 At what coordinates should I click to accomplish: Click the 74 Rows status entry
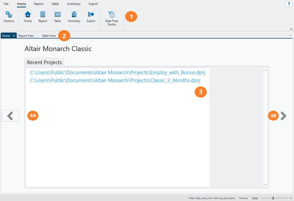[x=243, y=198]
